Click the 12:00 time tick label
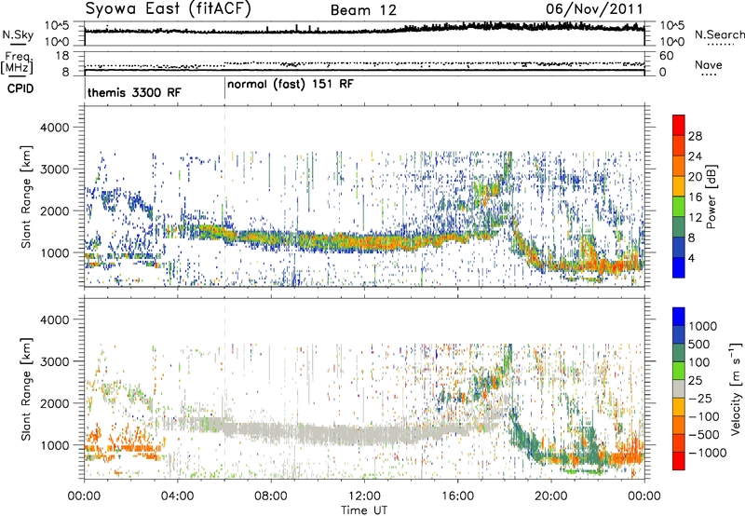This screenshot has height=516, width=745. tap(364, 496)
